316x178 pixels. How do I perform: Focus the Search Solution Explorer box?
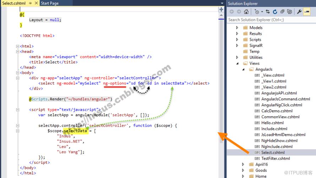pyautogui.click(x=271, y=20)
